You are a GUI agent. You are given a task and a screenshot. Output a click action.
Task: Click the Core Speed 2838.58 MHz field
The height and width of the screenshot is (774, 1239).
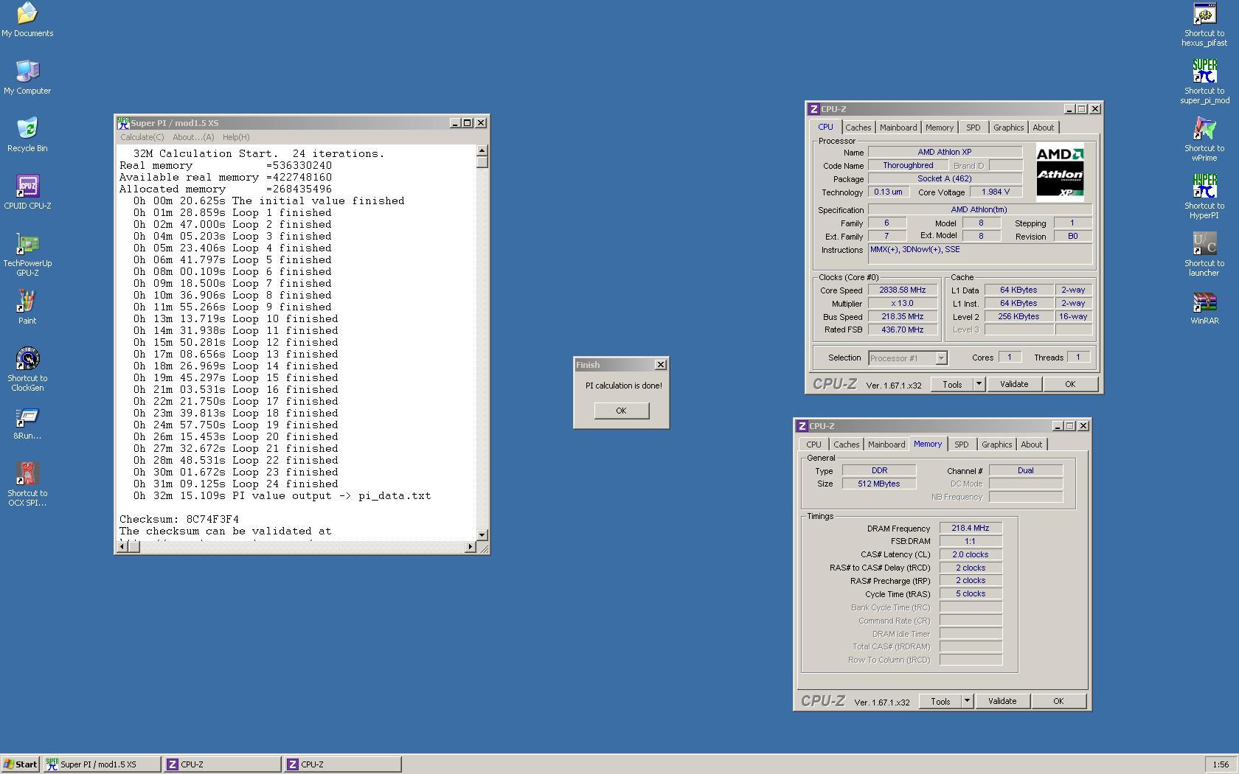pyautogui.click(x=903, y=290)
